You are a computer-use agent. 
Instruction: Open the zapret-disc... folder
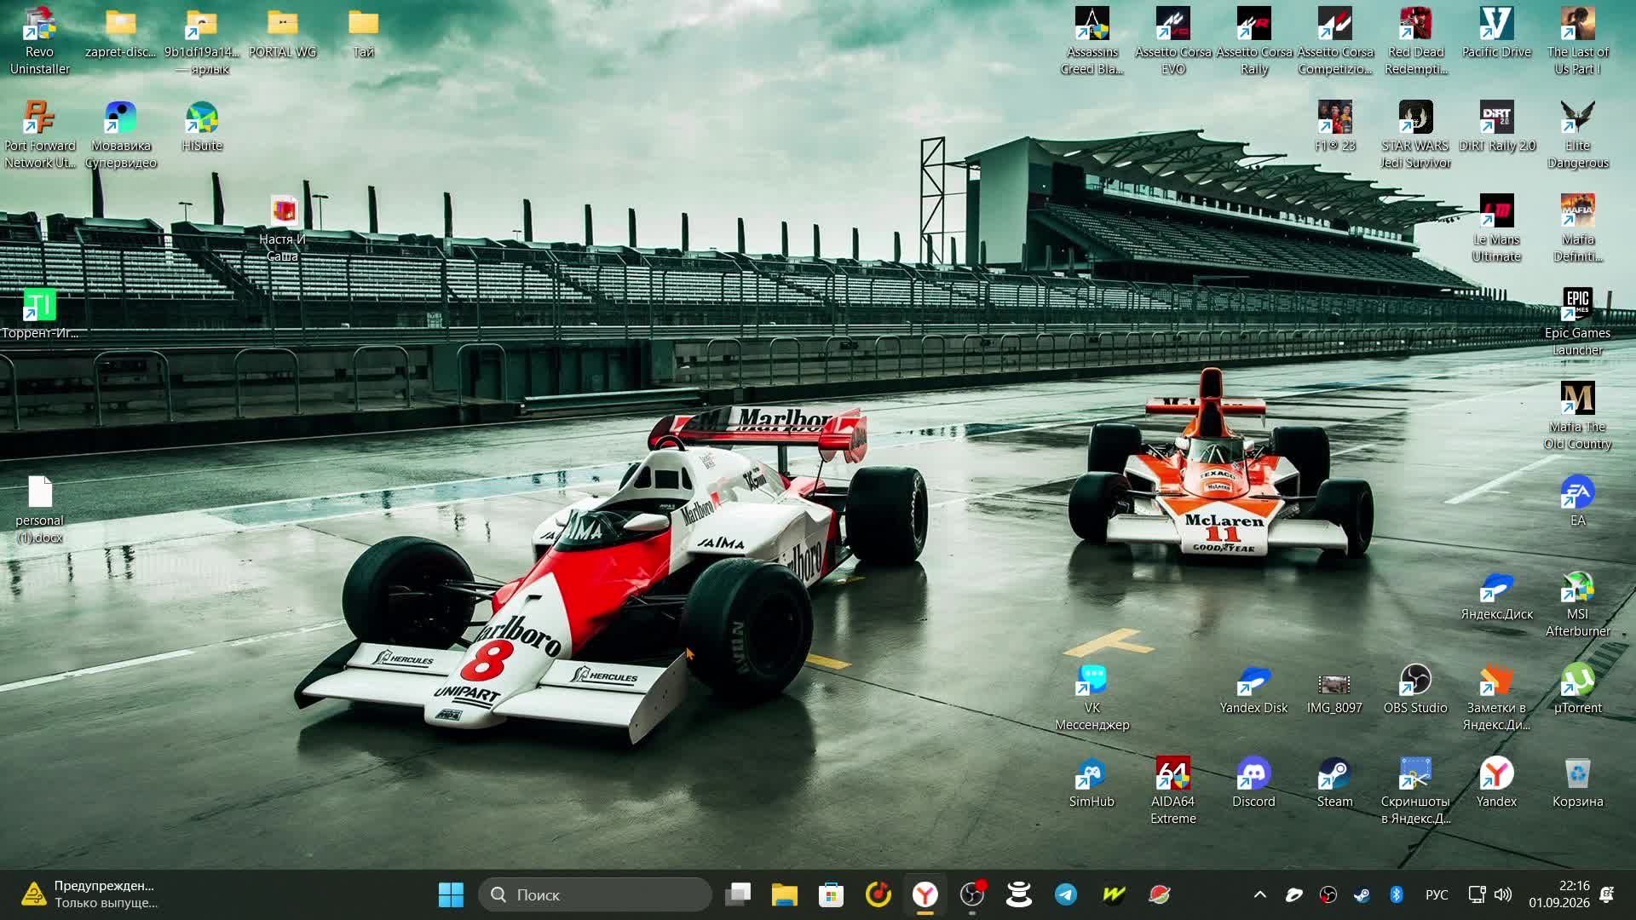pyautogui.click(x=120, y=33)
